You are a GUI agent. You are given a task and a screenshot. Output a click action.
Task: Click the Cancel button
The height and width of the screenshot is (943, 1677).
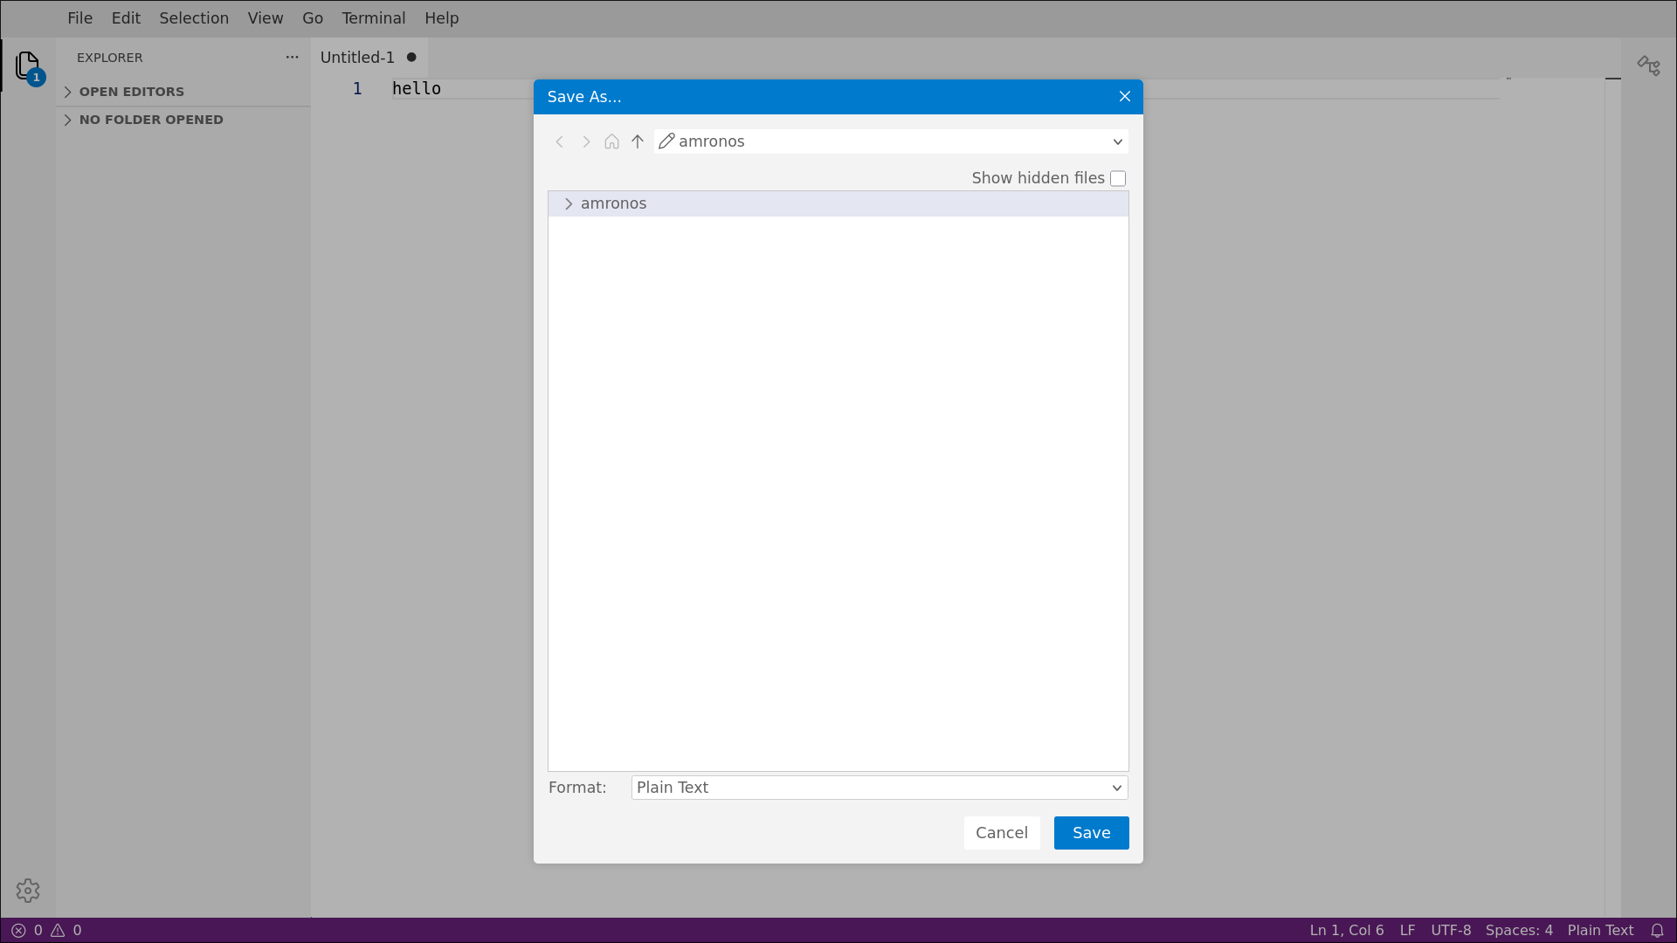[1001, 833]
